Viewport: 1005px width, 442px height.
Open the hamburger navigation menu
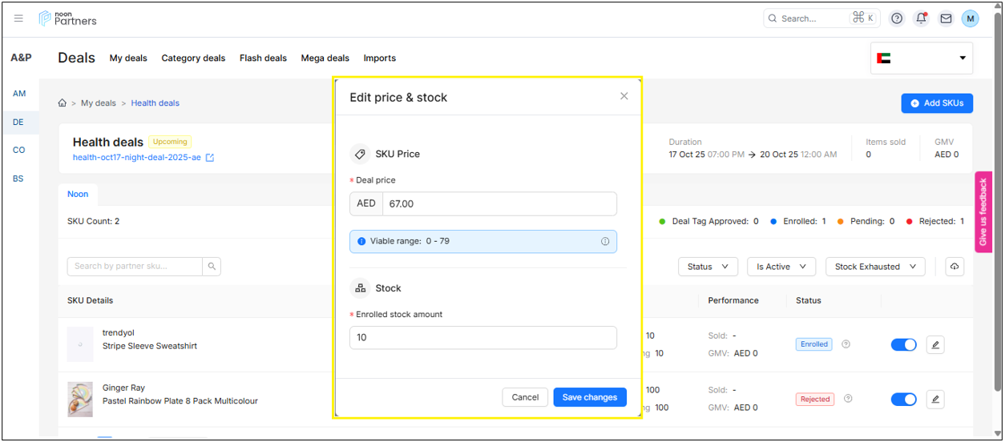click(18, 18)
